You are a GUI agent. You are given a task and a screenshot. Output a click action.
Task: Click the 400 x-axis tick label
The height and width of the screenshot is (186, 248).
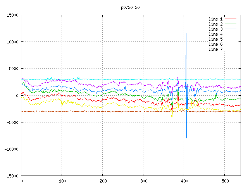coord(184,181)
